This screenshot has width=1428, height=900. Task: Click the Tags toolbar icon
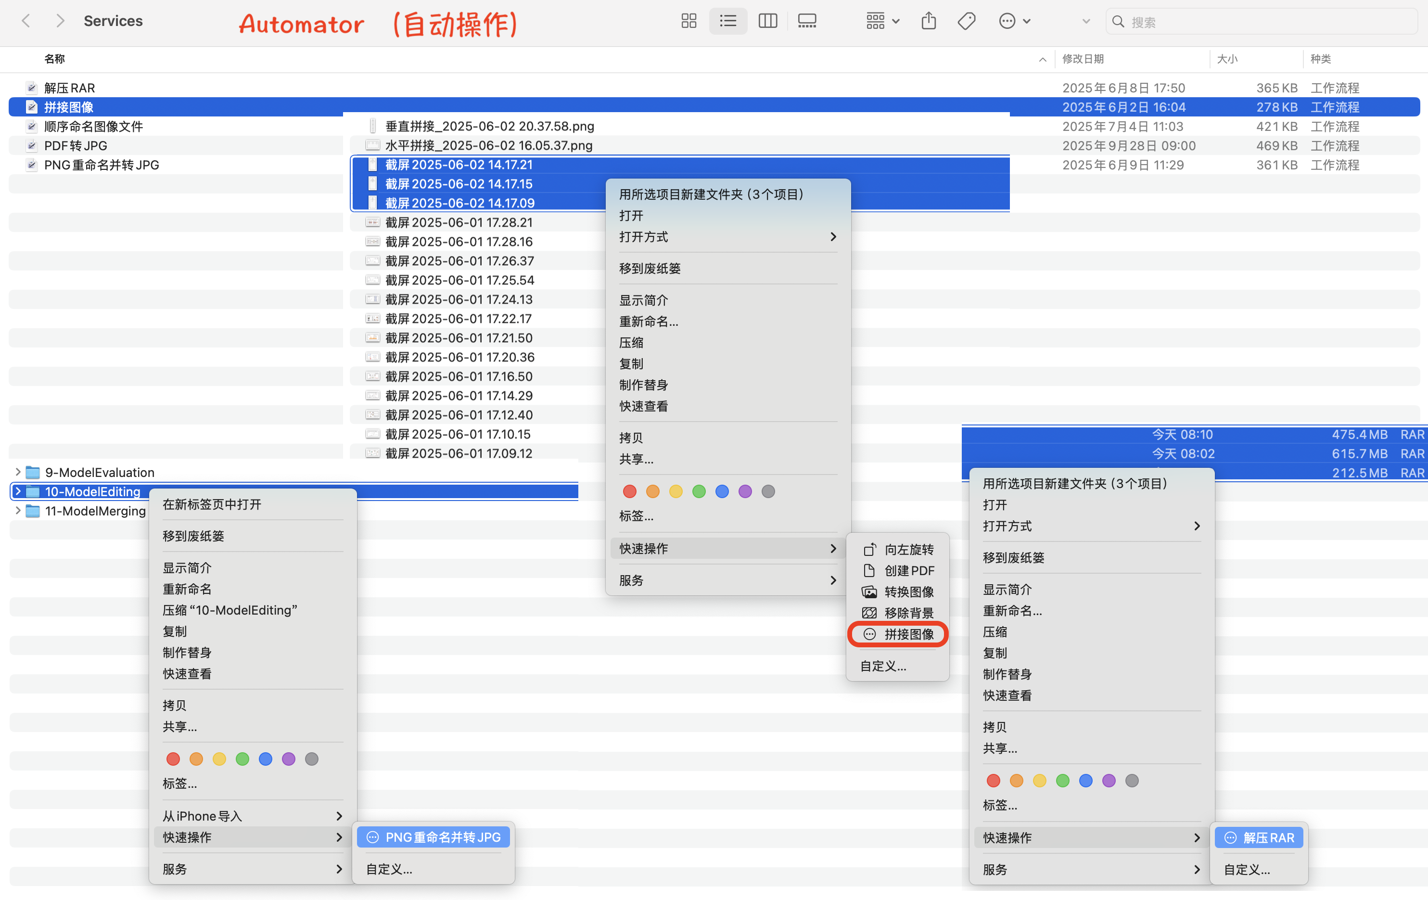pos(966,21)
